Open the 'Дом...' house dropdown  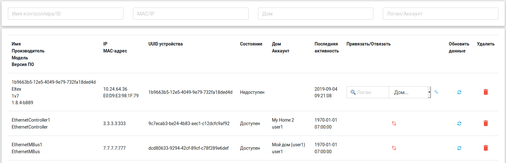410,92
